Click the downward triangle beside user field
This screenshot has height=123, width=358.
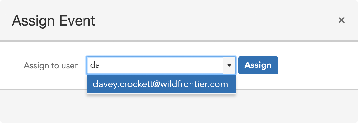229,65
